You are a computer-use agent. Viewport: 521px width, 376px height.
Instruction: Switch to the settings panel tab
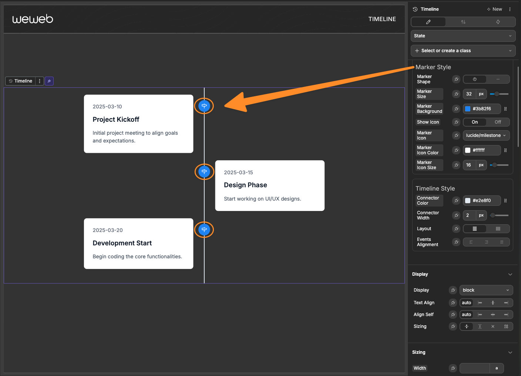[463, 22]
